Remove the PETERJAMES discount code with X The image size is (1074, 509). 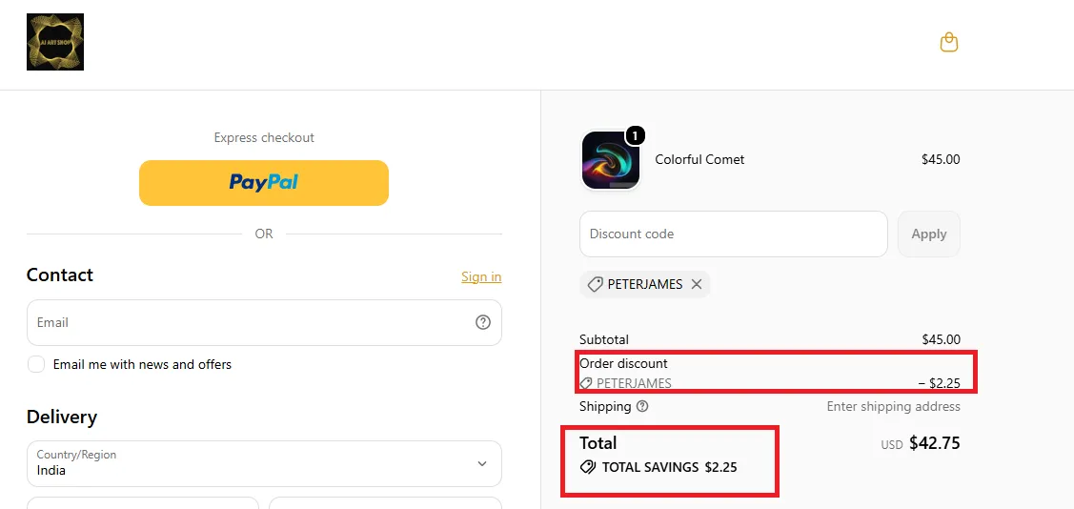[697, 284]
